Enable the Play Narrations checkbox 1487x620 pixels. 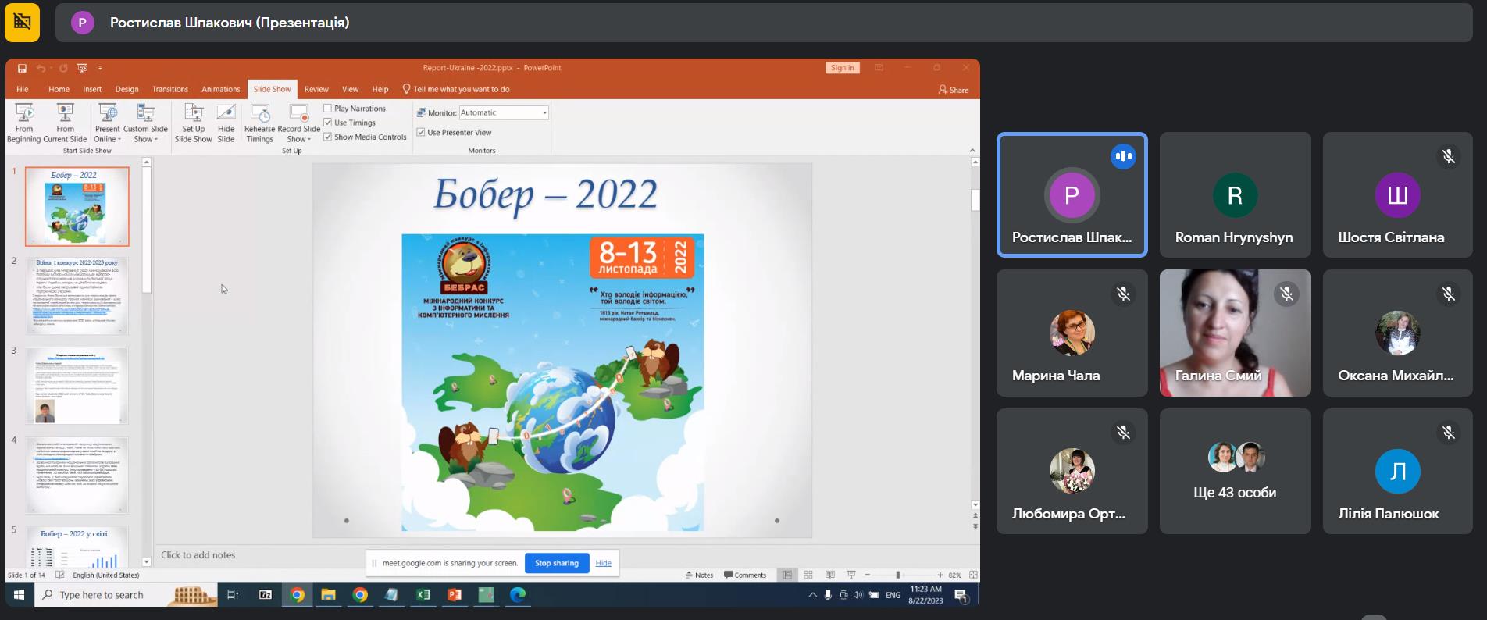coord(328,109)
